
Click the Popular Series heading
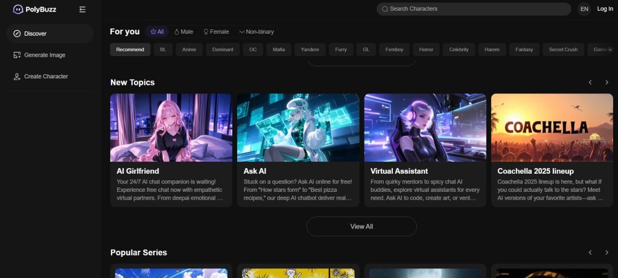point(139,253)
